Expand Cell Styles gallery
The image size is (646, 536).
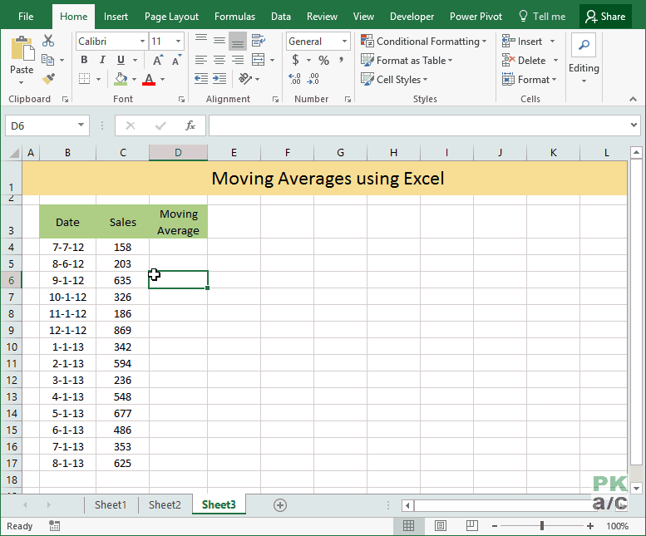point(394,80)
